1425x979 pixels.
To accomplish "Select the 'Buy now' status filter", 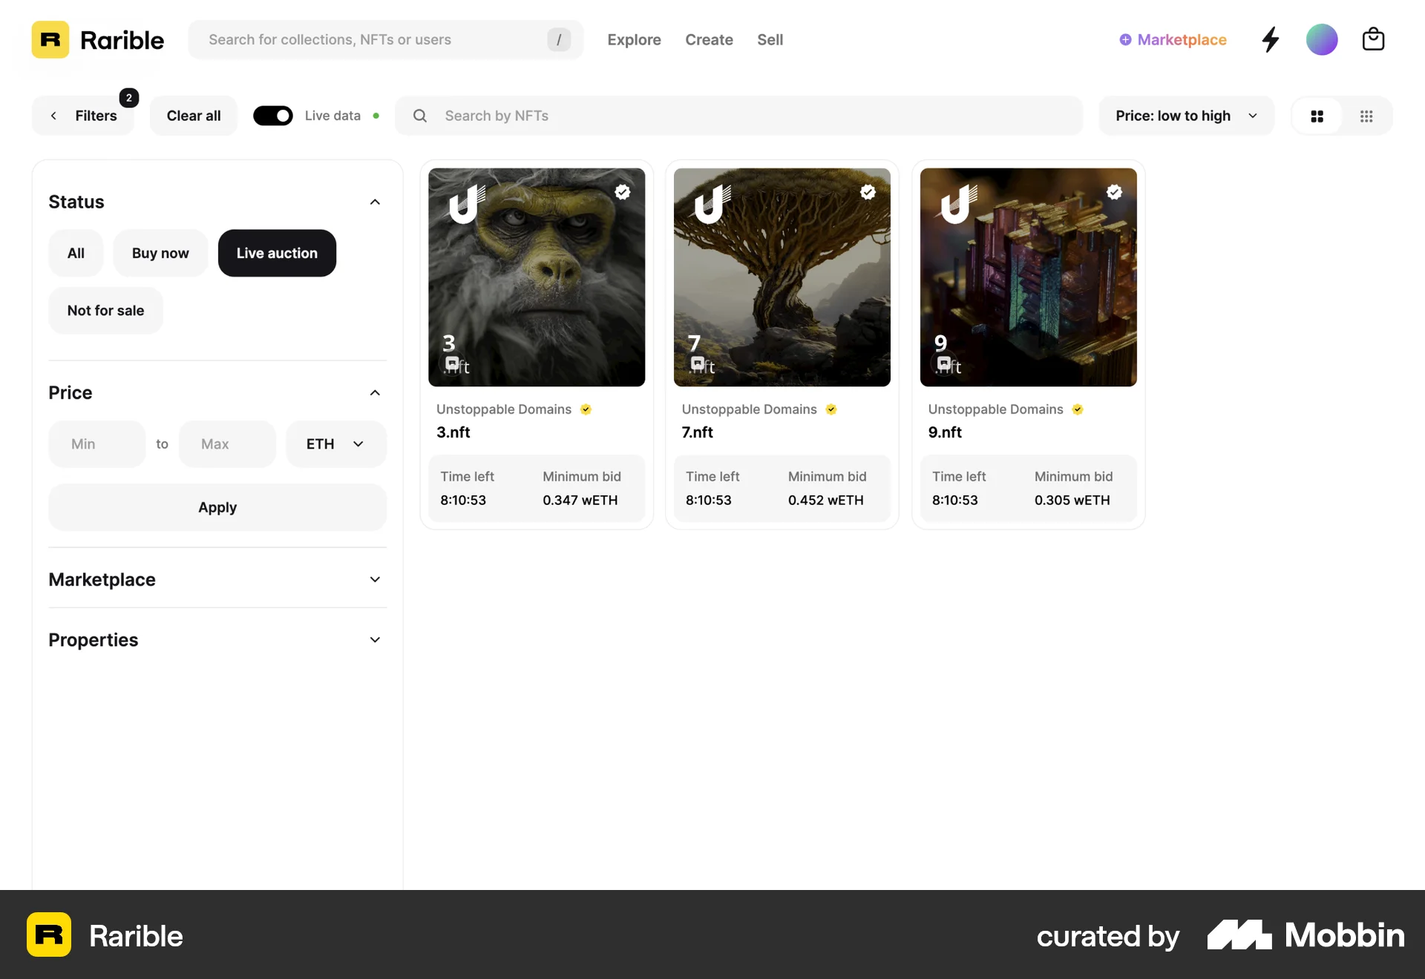I will click(x=160, y=253).
